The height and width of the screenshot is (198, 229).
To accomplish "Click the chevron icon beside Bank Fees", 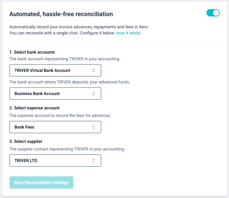I will pos(94,127).
